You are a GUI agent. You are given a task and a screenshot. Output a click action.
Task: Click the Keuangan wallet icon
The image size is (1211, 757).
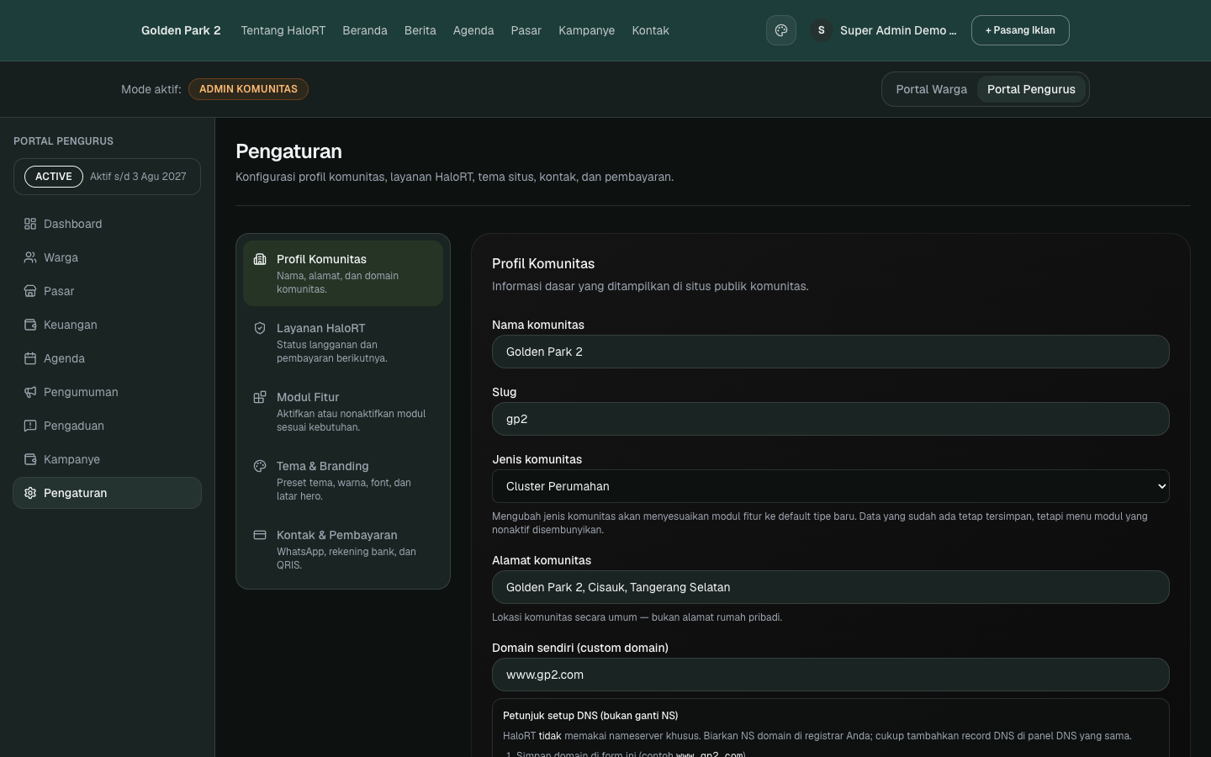30,325
